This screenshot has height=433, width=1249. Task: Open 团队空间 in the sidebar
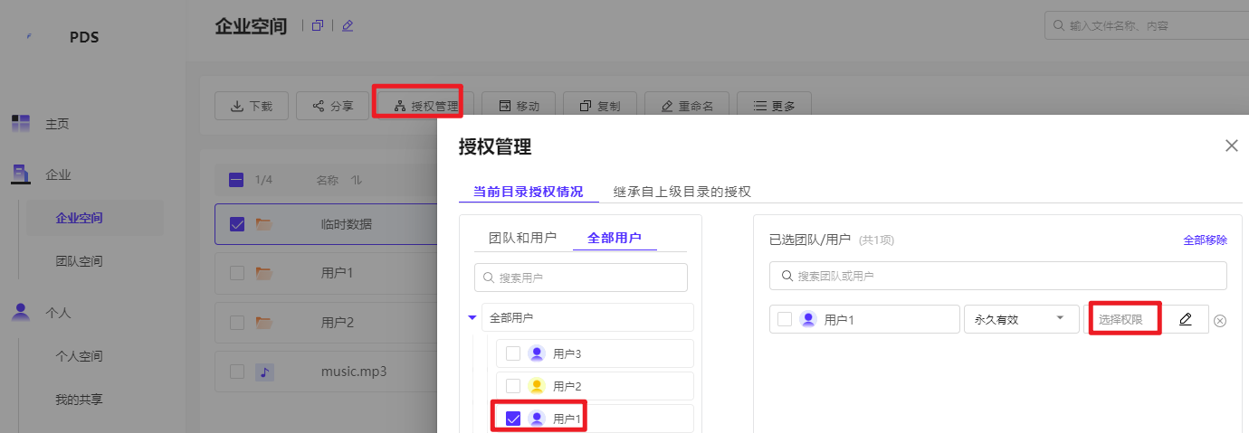pos(80,261)
